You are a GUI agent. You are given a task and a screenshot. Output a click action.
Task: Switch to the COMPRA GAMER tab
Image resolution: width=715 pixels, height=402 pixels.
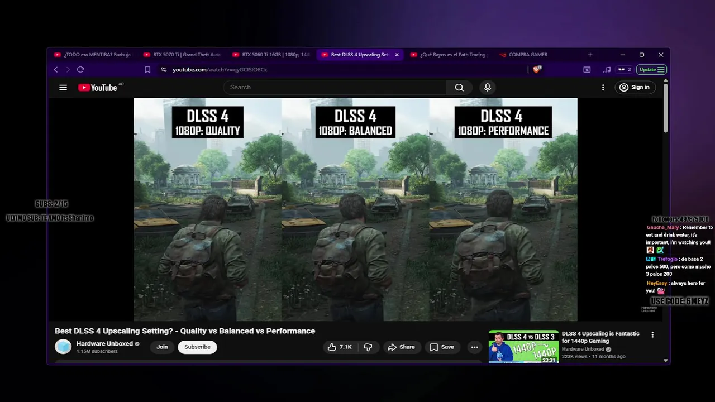coord(524,55)
